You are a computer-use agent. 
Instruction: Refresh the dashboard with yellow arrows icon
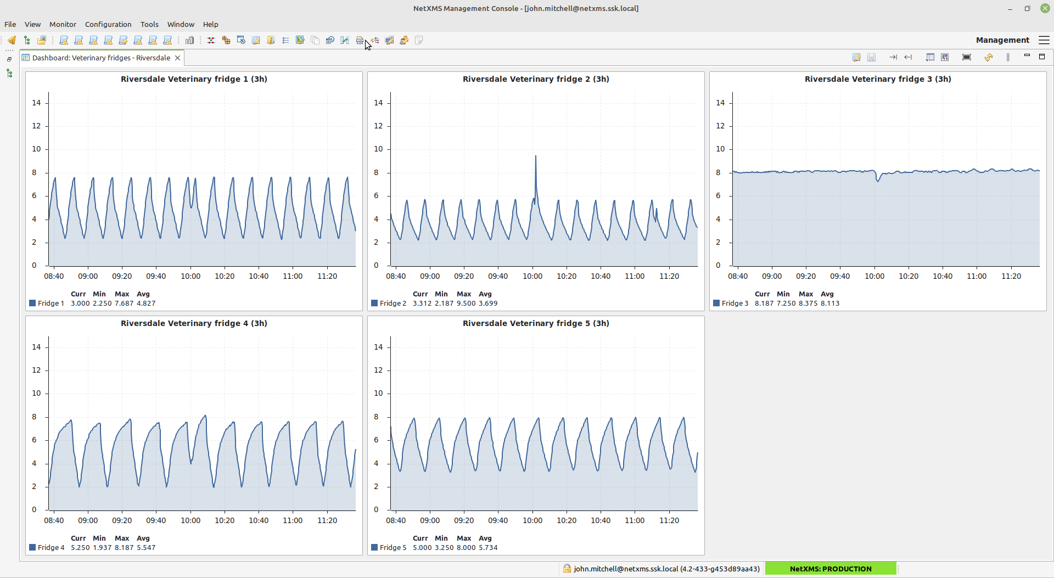[988, 57]
